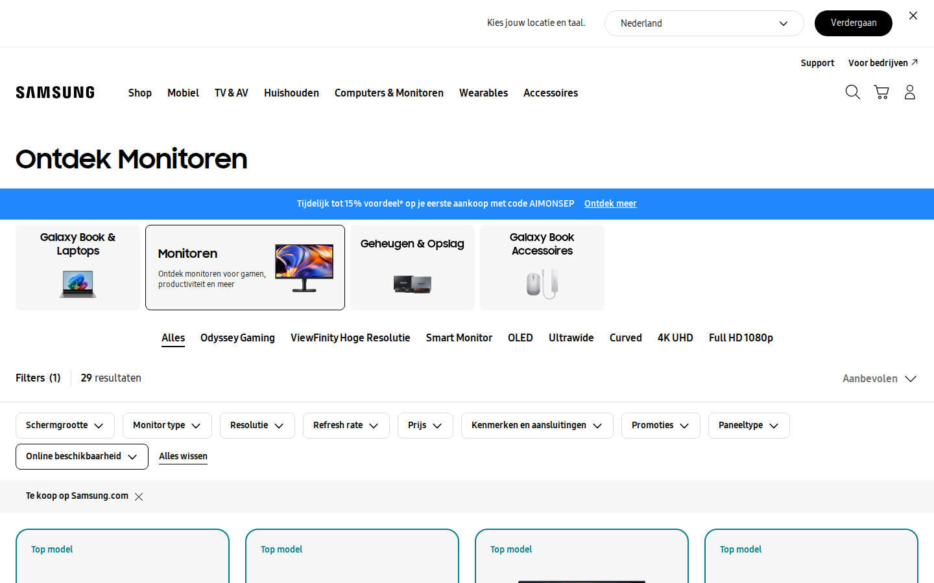Switch to the Odyssey Gaming tab
Image resolution: width=934 pixels, height=583 pixels.
237,338
